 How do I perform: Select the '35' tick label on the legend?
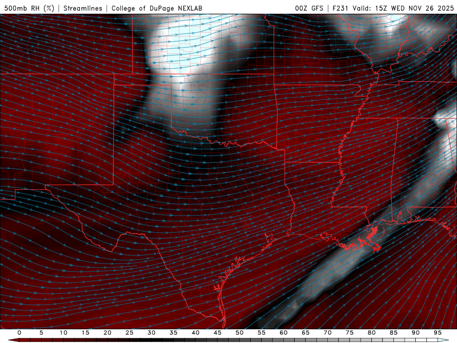pyautogui.click(x=174, y=333)
